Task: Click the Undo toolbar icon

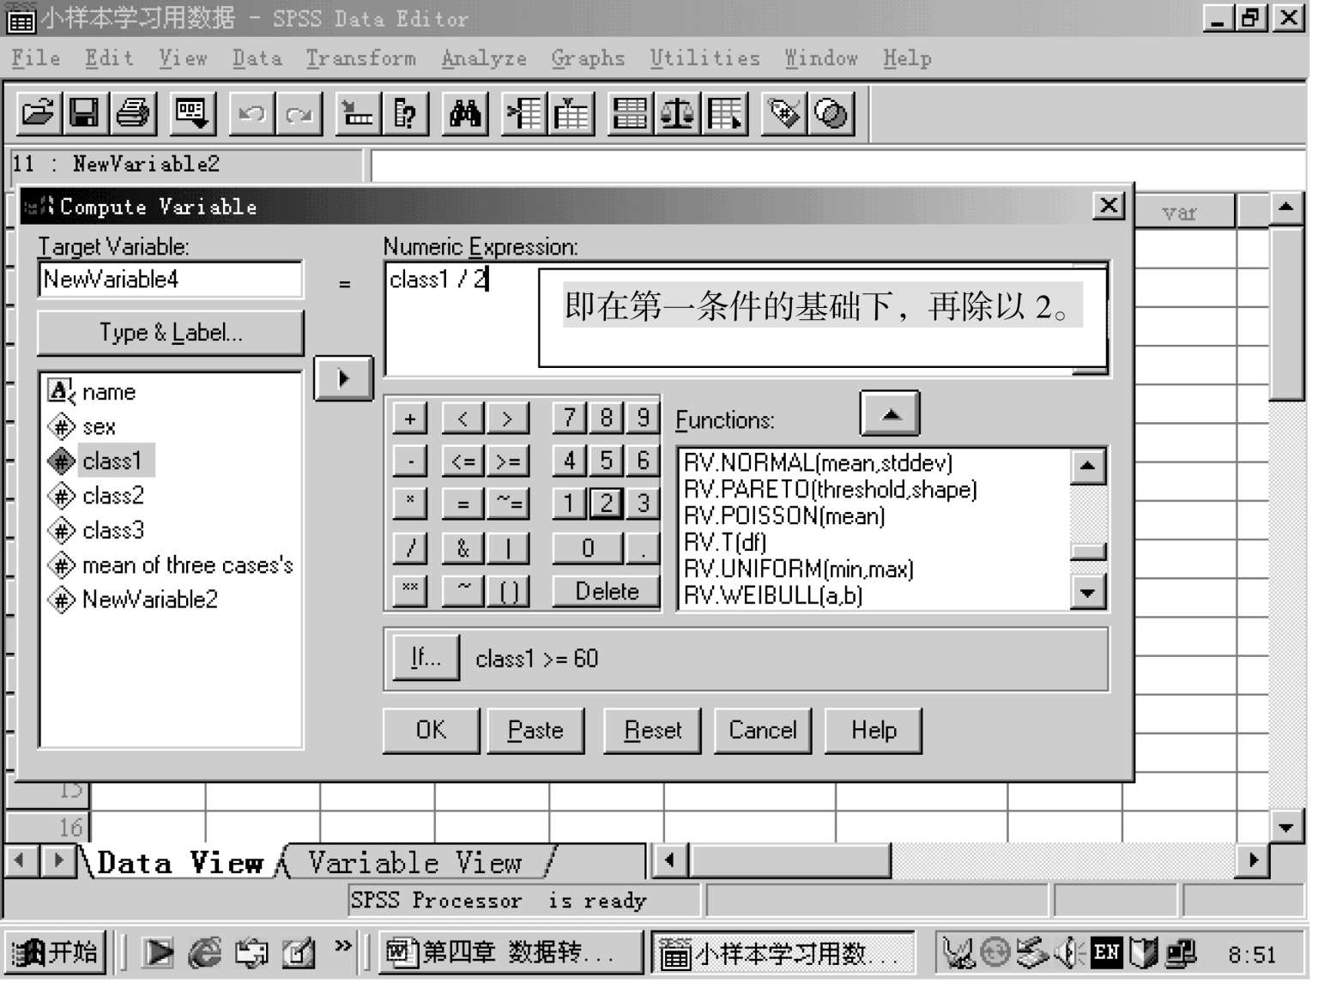Action: click(251, 113)
